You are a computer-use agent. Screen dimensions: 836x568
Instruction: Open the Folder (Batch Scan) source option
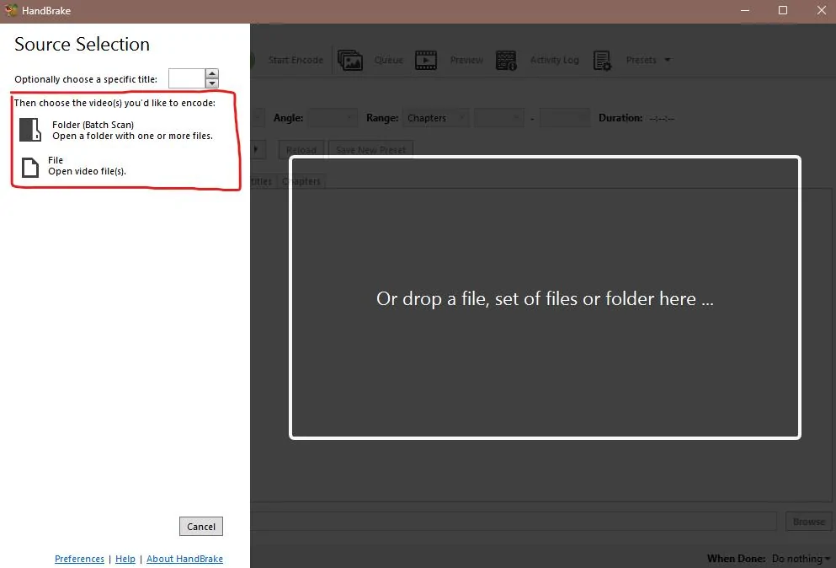[x=116, y=130]
